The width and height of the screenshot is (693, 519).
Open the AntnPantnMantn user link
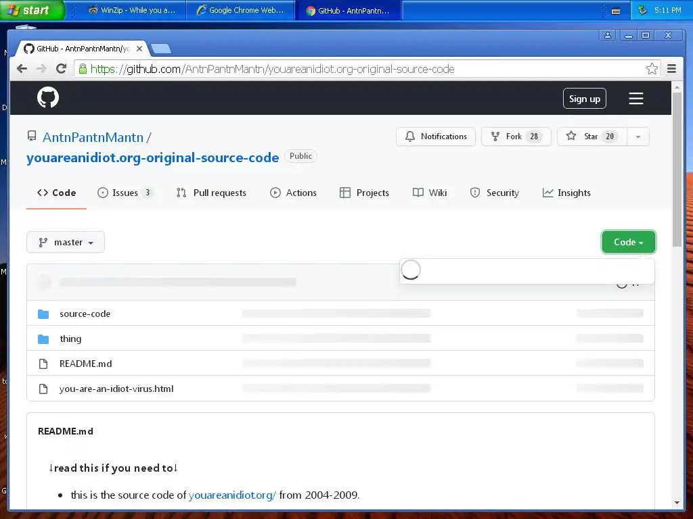(x=93, y=137)
